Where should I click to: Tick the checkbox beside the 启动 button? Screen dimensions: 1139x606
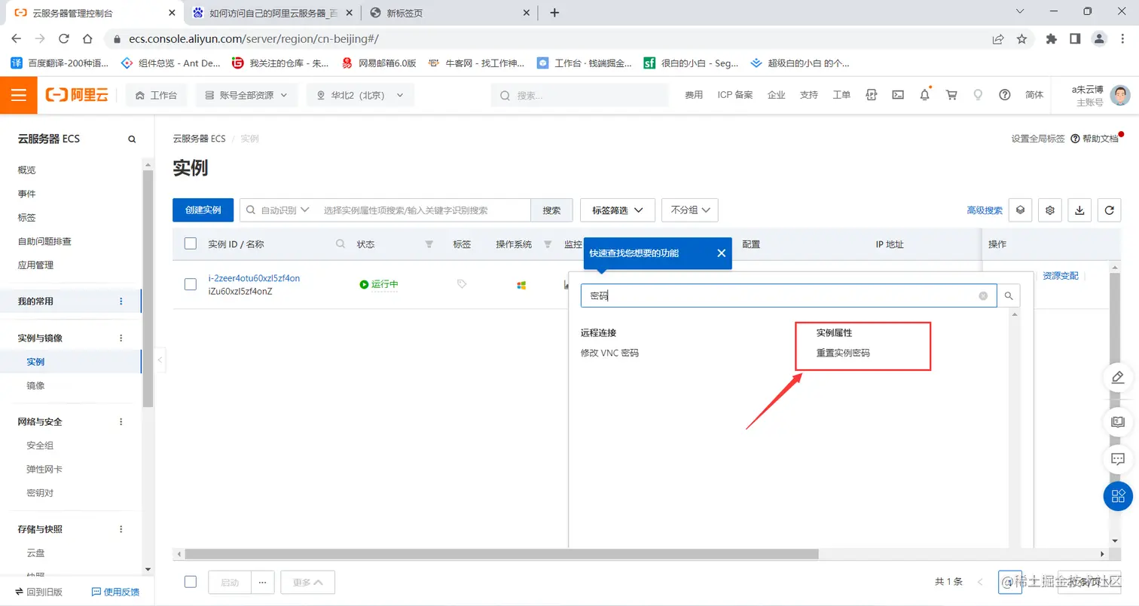[191, 582]
